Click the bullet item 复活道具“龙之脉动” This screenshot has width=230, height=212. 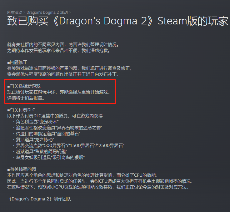coord(34,140)
